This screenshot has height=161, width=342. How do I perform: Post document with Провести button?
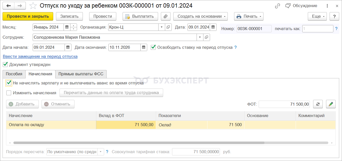(103, 16)
